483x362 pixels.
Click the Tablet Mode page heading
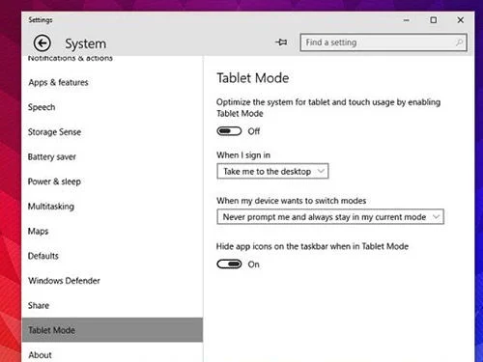tap(253, 78)
